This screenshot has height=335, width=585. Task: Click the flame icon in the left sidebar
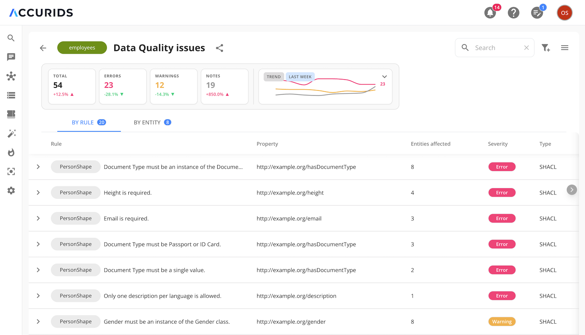coord(11,153)
